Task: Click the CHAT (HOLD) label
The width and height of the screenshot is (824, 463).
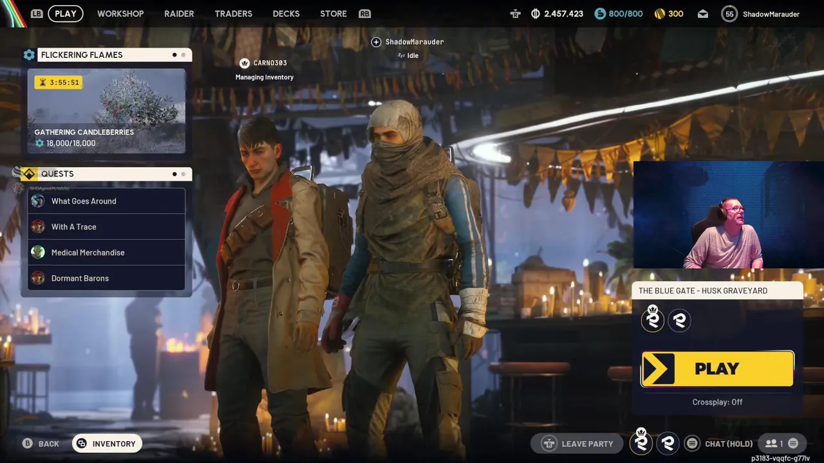Action: coord(729,444)
